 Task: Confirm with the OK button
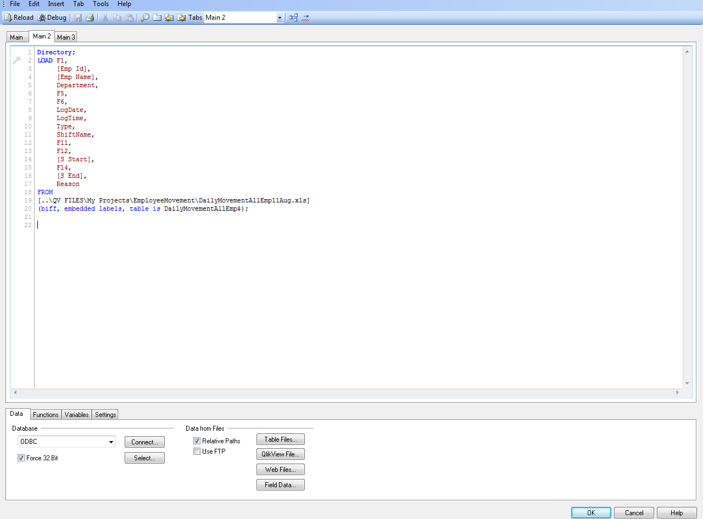(x=591, y=513)
